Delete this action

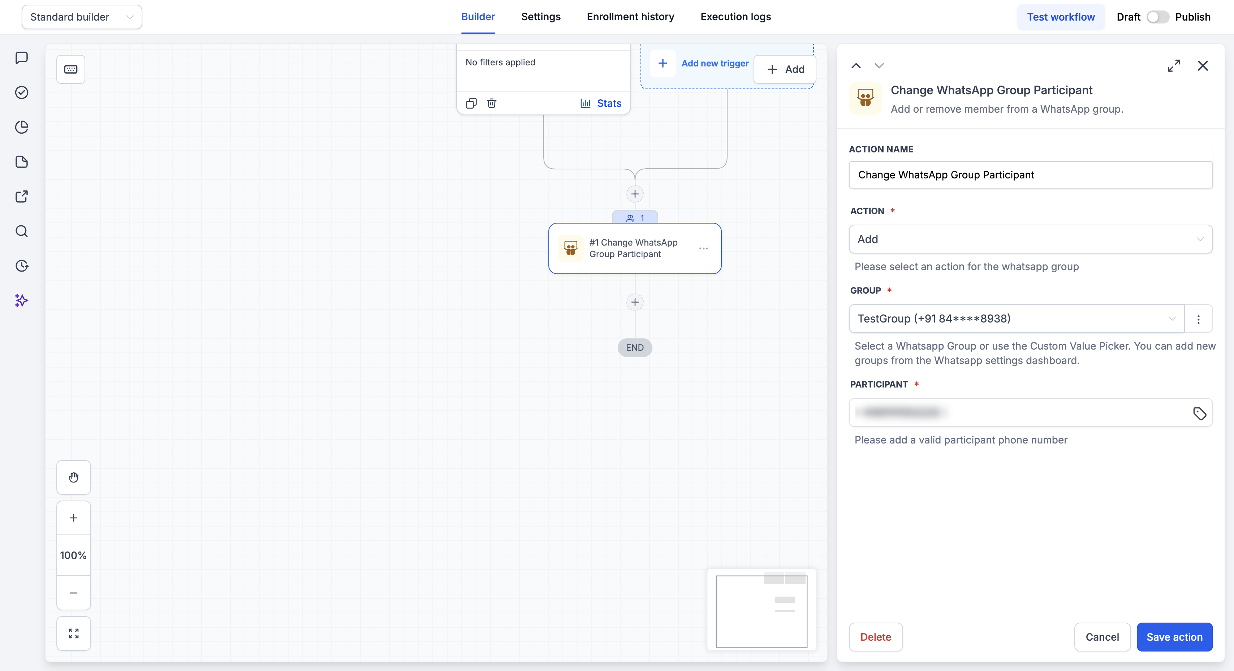tap(876, 637)
